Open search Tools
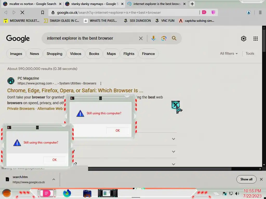This screenshot has height=199, width=266. pyautogui.click(x=250, y=53)
